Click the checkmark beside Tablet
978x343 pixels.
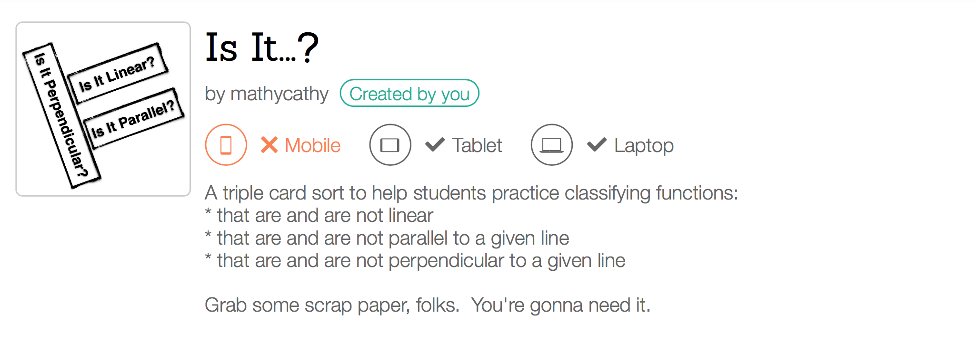click(435, 144)
